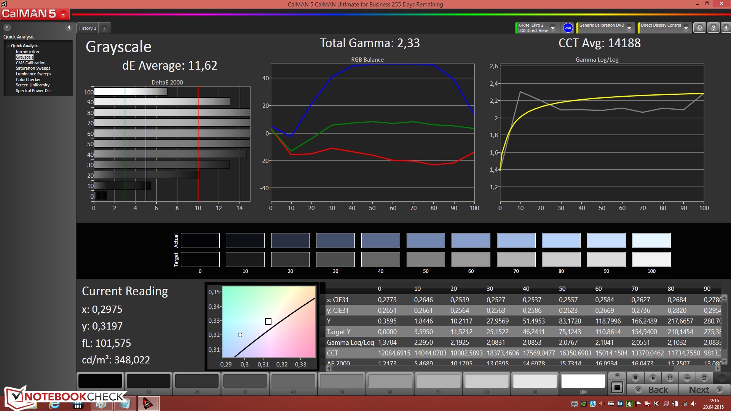The image size is (731, 411).
Task: Expand the Generic Calibration DVD source dropdown
Action: pos(629,28)
